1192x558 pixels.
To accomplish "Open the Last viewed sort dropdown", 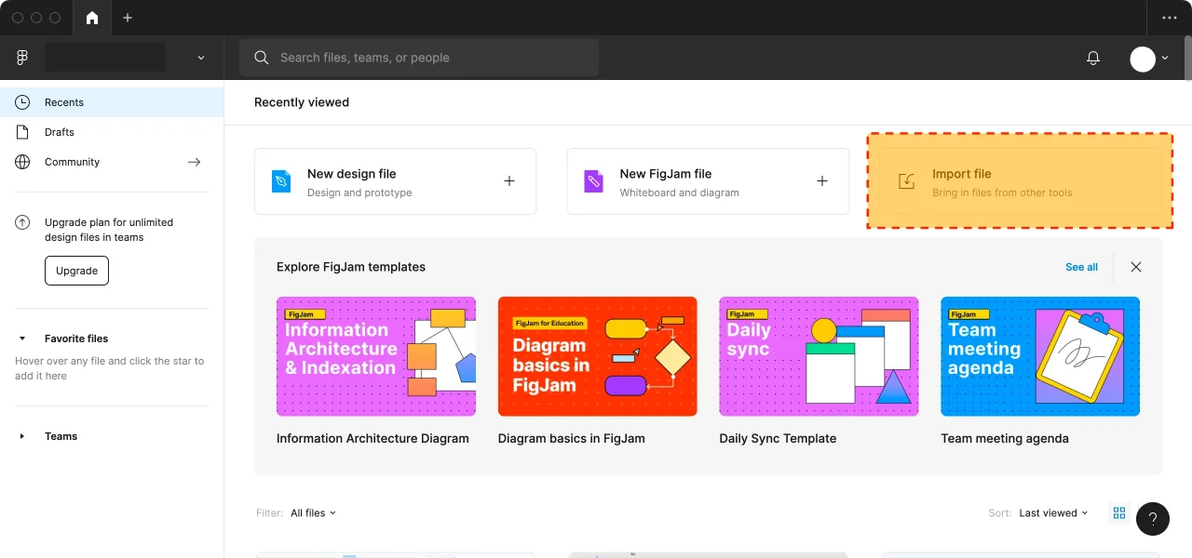I will click(x=1053, y=513).
